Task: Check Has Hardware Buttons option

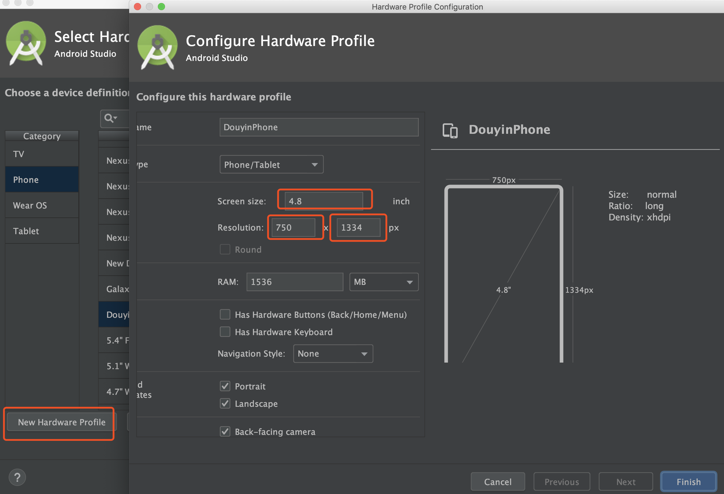Action: (225, 314)
